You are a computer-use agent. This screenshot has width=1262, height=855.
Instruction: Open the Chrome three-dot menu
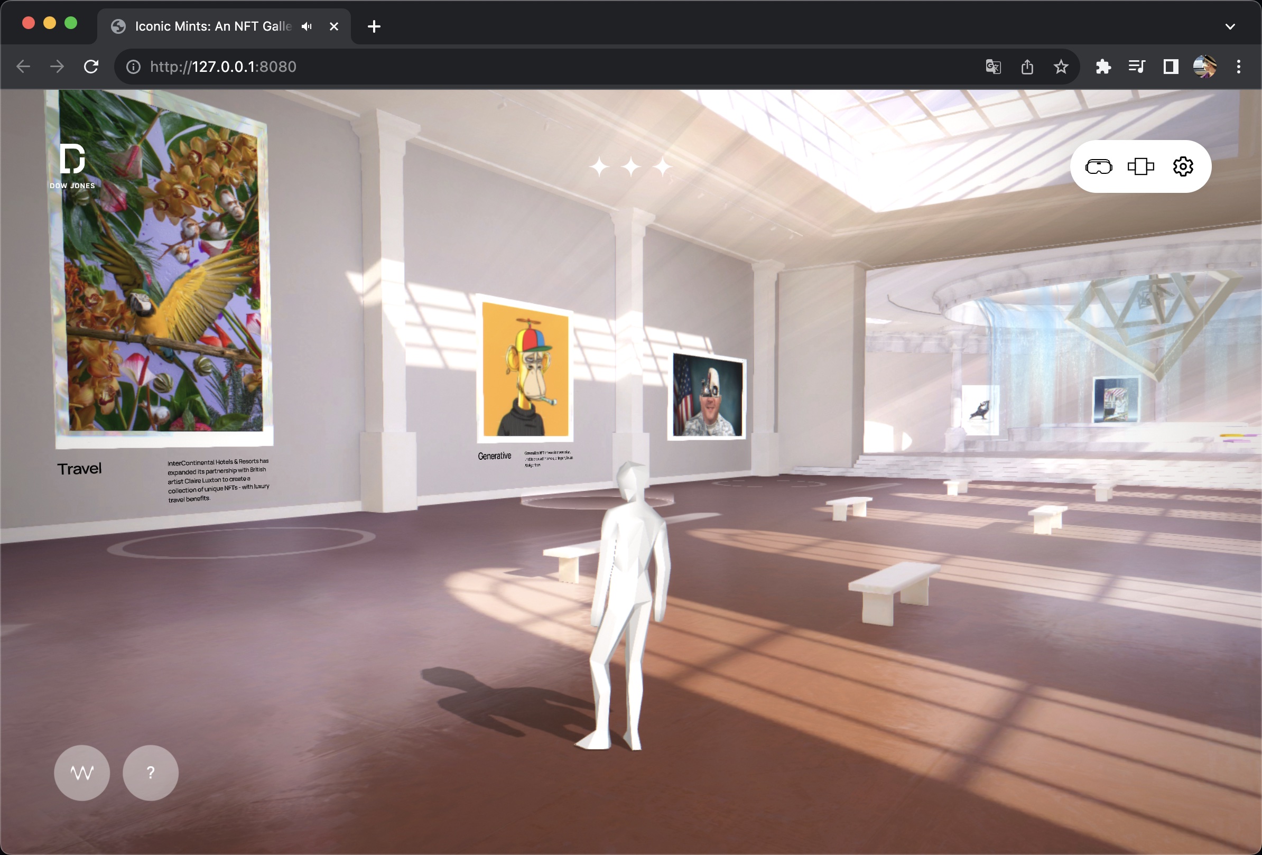(1239, 67)
